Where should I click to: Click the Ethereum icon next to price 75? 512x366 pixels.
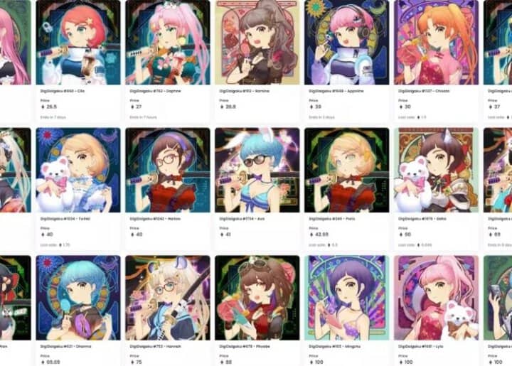click(x=132, y=362)
